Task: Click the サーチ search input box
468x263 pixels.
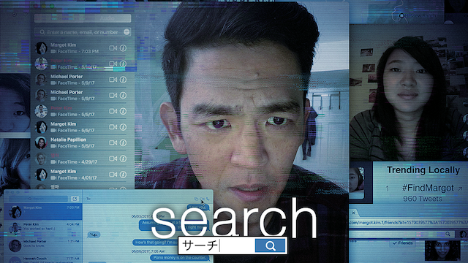Action: tap(217, 245)
